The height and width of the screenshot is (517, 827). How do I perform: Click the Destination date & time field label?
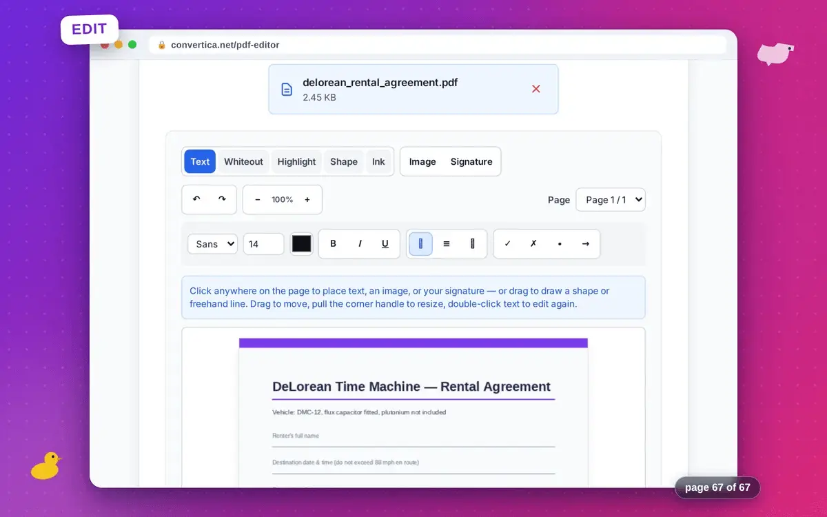coord(345,463)
